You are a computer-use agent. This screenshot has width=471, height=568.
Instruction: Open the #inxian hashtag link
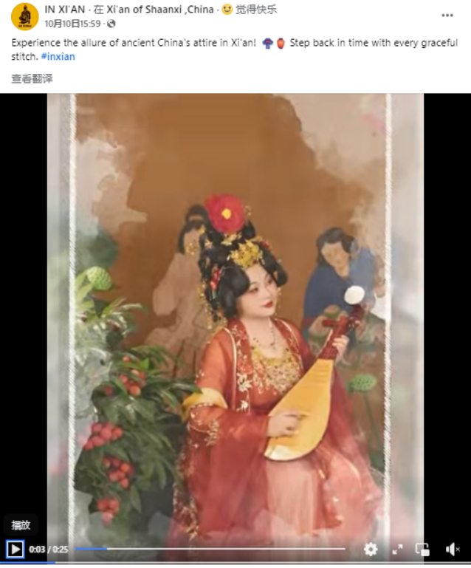click(x=58, y=57)
